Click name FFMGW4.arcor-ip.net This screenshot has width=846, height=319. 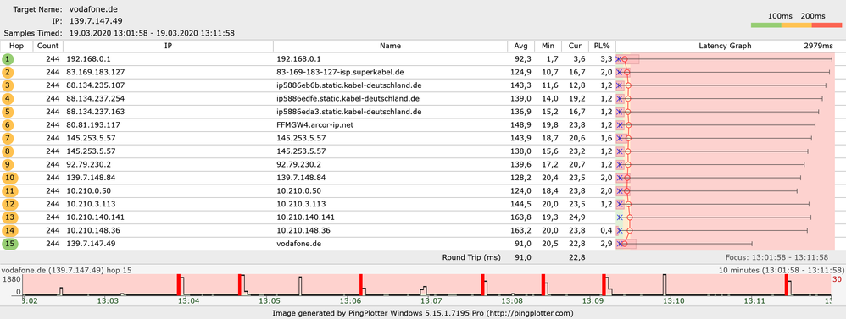point(315,125)
